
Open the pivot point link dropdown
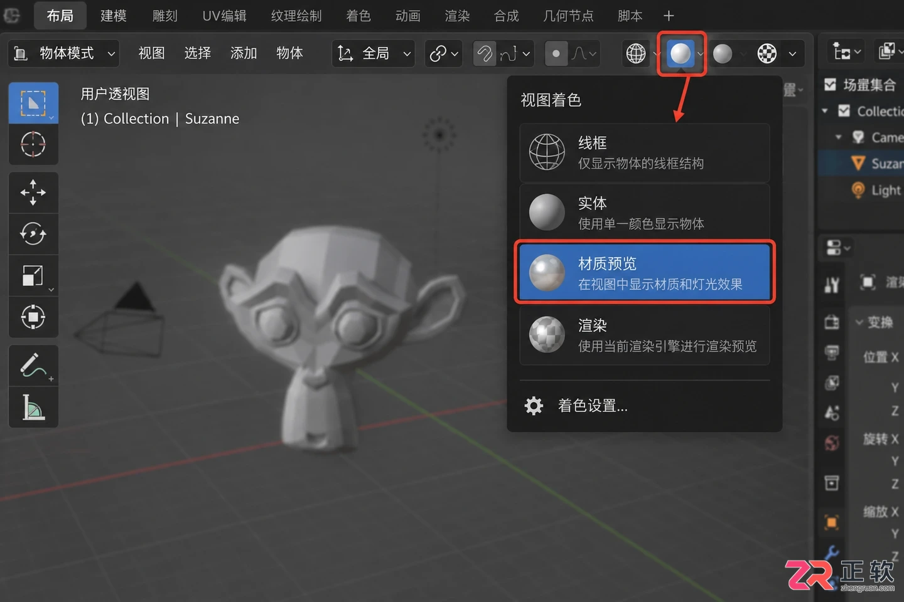tap(443, 54)
